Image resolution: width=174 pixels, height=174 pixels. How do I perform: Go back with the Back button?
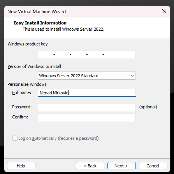tap(90, 166)
